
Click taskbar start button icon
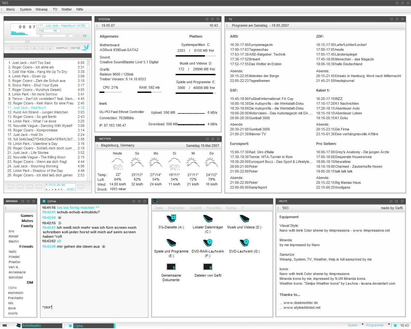click(x=5, y=325)
